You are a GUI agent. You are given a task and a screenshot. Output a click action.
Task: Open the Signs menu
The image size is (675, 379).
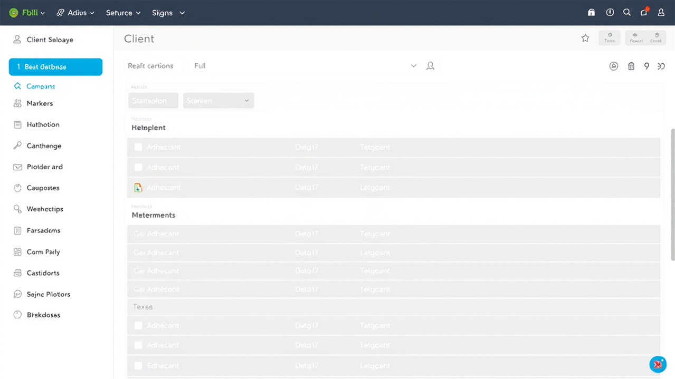click(x=168, y=13)
